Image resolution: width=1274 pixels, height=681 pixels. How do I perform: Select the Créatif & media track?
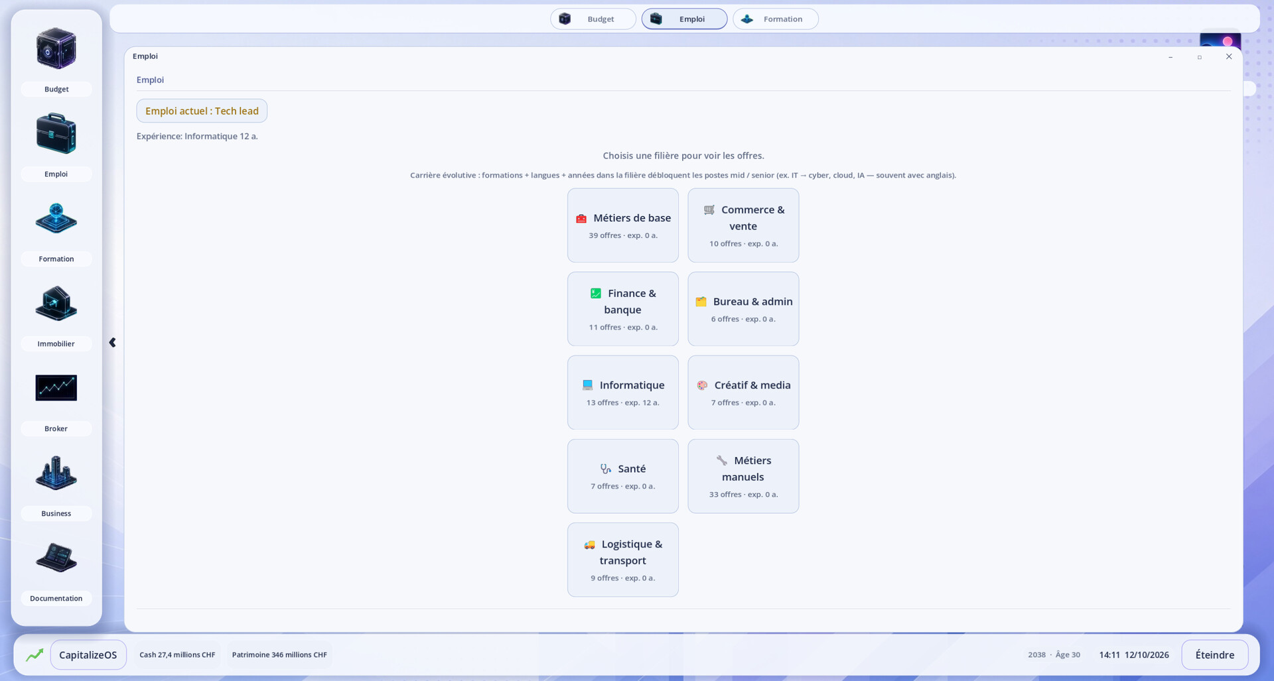743,393
